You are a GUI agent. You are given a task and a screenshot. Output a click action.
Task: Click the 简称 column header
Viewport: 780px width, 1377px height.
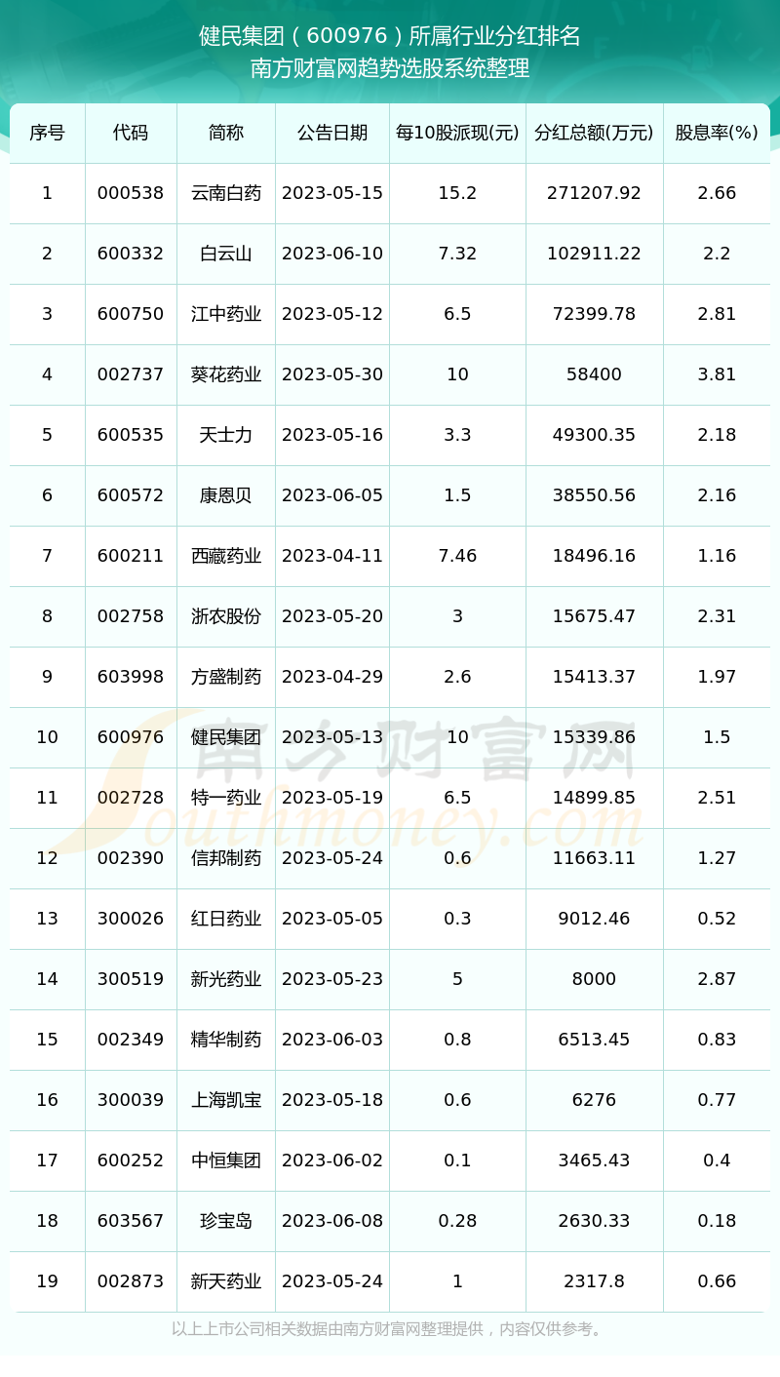(x=226, y=133)
